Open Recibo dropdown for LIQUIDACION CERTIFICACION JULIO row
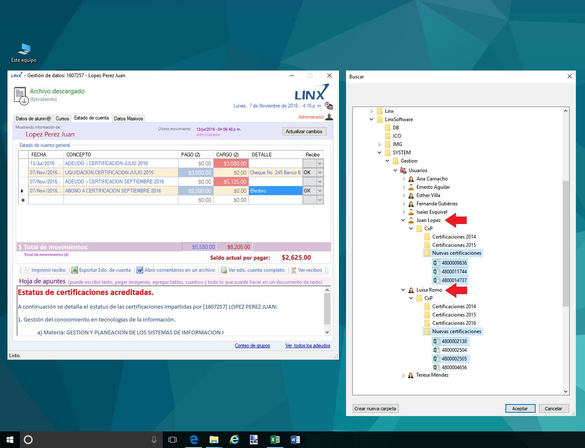Image resolution: width=585 pixels, height=448 pixels. tap(320, 173)
